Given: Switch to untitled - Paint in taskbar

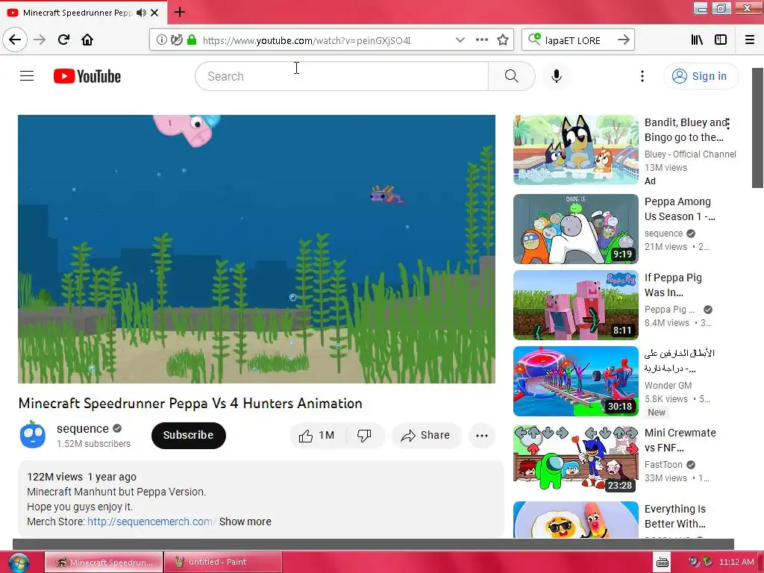Looking at the screenshot, I should pyautogui.click(x=223, y=562).
